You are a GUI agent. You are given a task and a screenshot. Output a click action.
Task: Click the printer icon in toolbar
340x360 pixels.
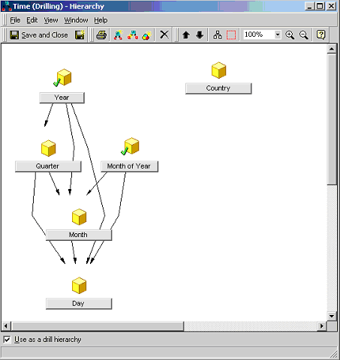pos(101,35)
